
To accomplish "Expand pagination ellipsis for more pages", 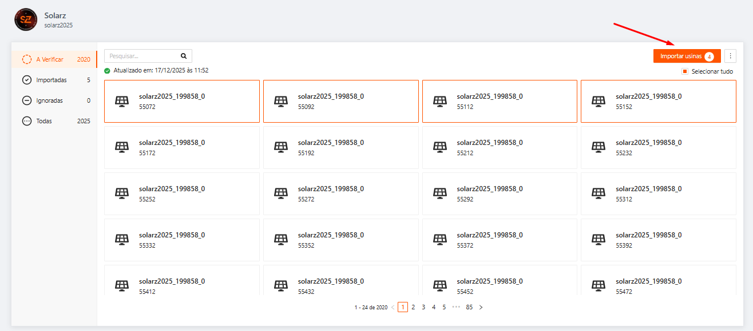I will coord(456,307).
